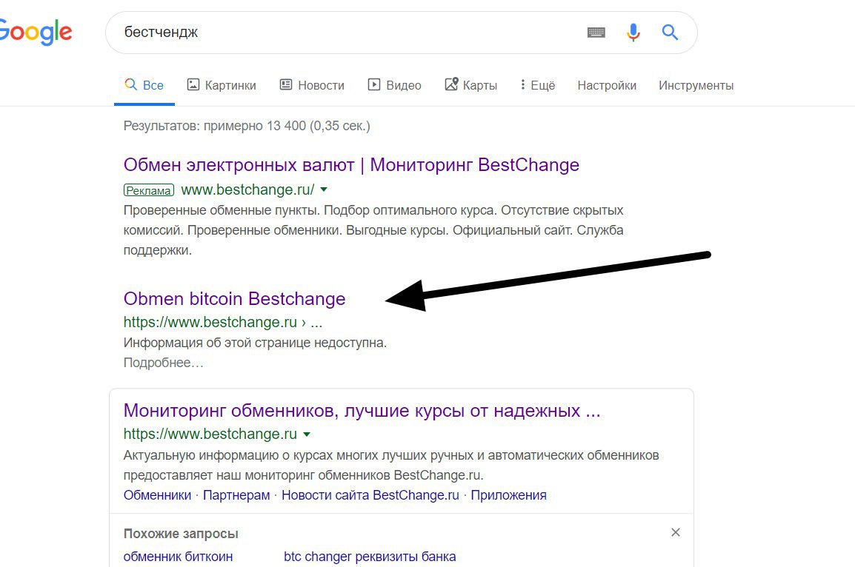The width and height of the screenshot is (855, 567).
Task: Open Obmen bitcoin Bestchange result
Action: [x=234, y=298]
